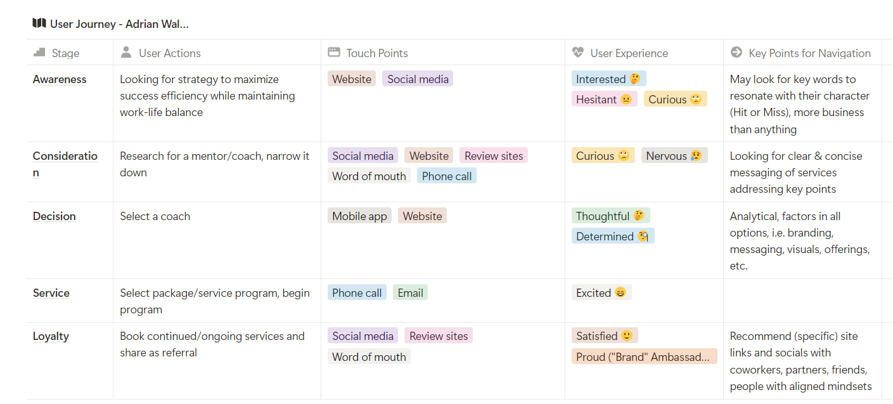The width and height of the screenshot is (893, 404).
Task: Click the User Experience heartbeat icon
Action: pyautogui.click(x=577, y=53)
